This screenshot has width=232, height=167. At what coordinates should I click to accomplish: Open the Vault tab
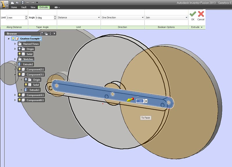pos(24,7)
